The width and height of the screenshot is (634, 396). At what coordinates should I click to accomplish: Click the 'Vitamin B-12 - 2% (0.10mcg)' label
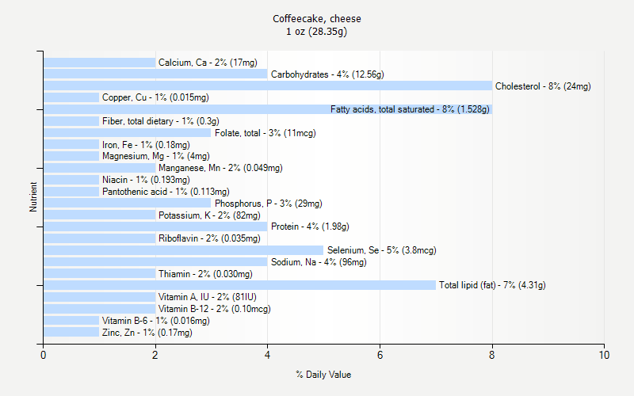(214, 309)
